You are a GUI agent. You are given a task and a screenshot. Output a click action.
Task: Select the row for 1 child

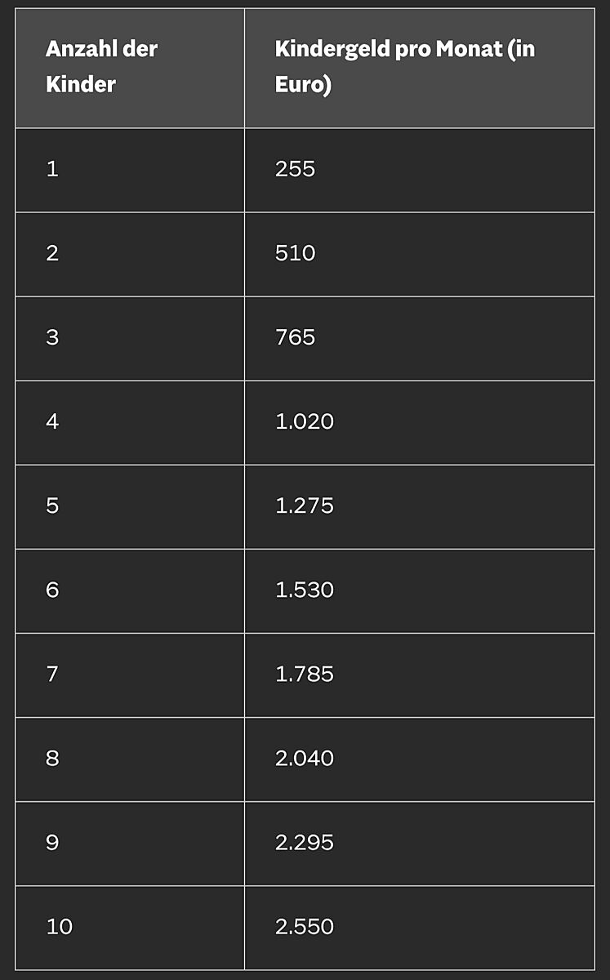[x=52, y=169]
